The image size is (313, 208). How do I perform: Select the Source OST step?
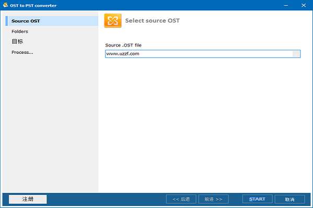point(52,21)
